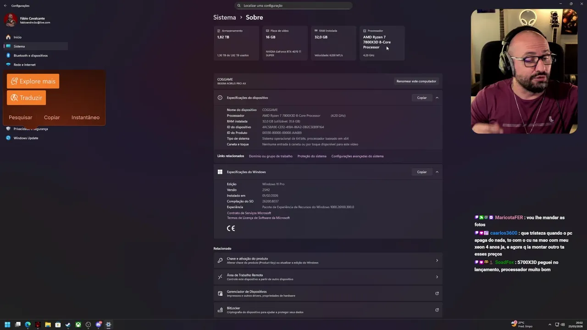587x330 pixels.
Task: Click the Explore mais orange button
Action: [33, 81]
